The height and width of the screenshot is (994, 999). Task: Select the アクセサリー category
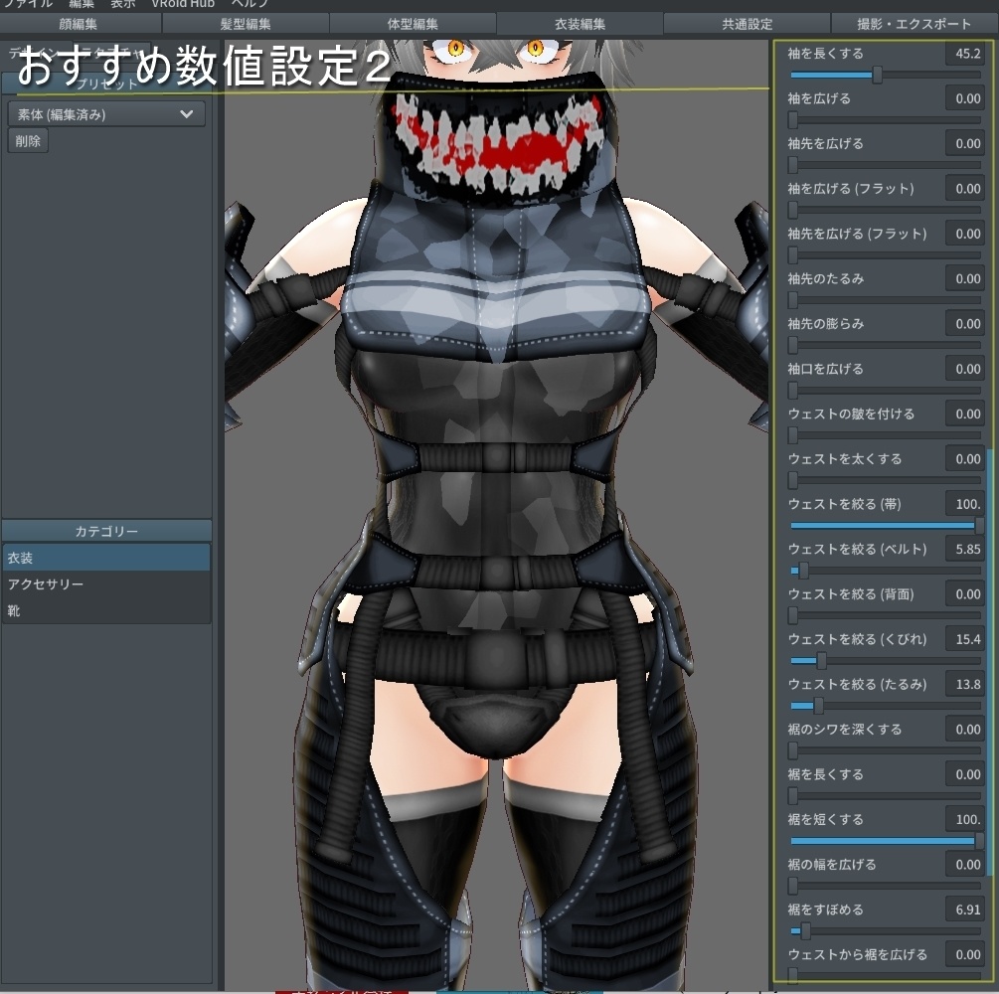105,584
